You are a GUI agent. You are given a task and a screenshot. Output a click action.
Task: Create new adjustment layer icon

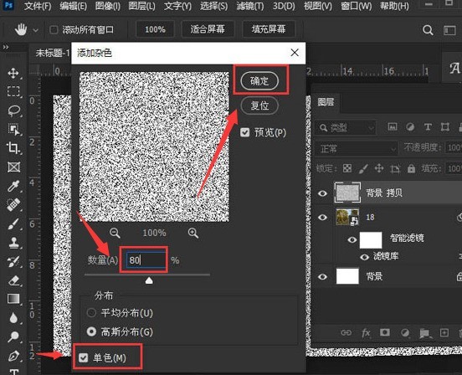pyautogui.click(x=405, y=333)
